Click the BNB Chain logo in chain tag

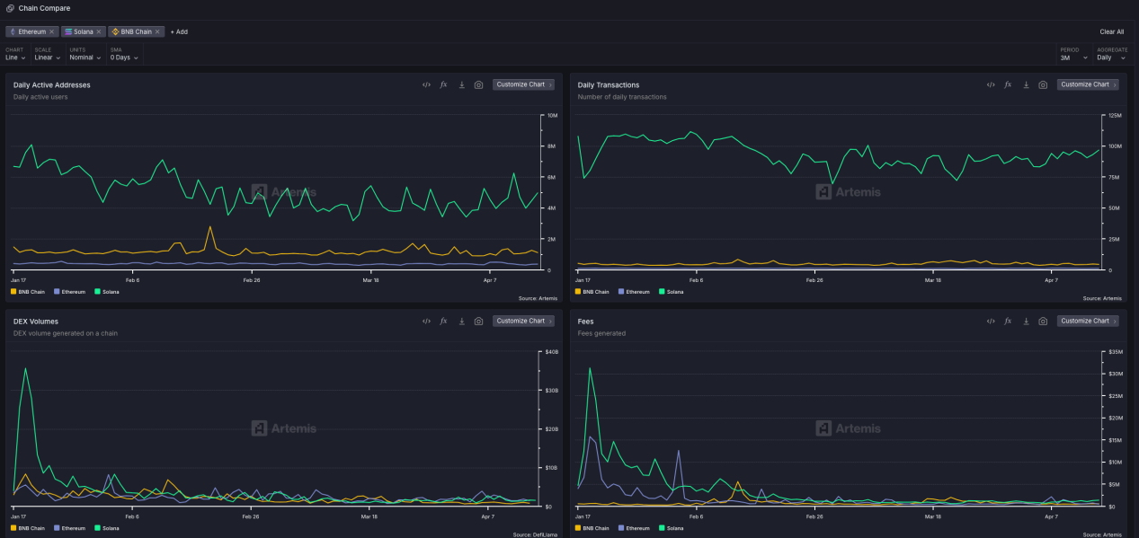[x=115, y=31]
